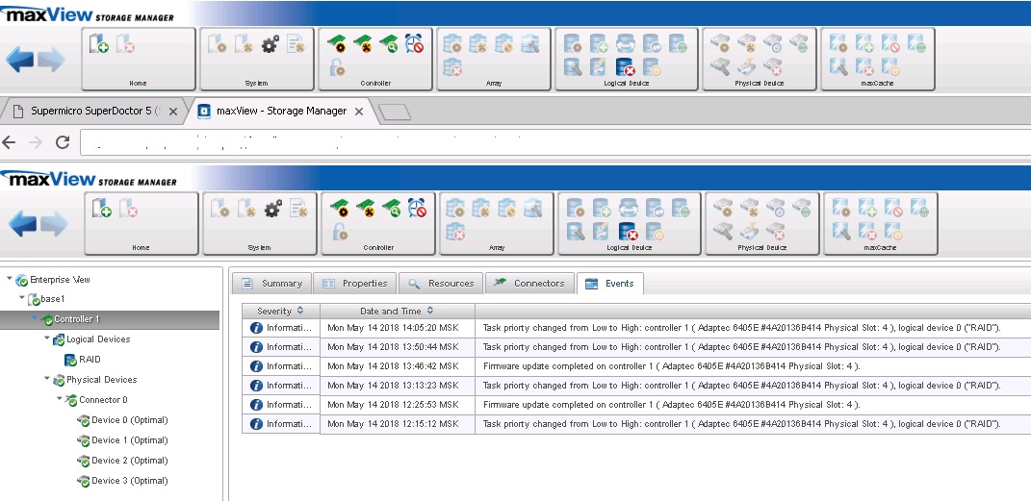Screen dimensions: 1031x501
Task: Select the Events tab
Action: coord(609,284)
